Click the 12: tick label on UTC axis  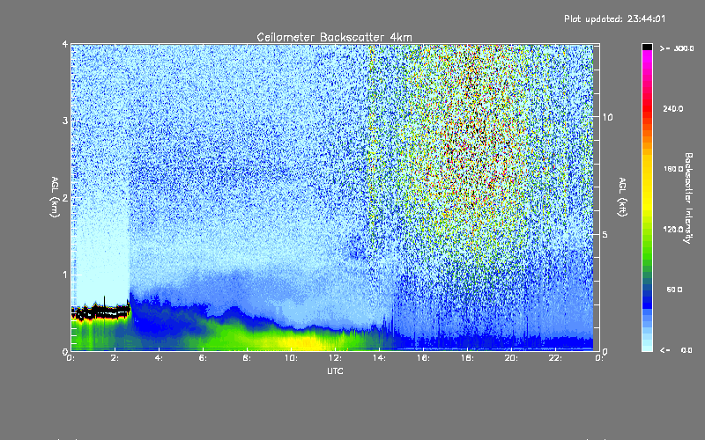[335, 358]
